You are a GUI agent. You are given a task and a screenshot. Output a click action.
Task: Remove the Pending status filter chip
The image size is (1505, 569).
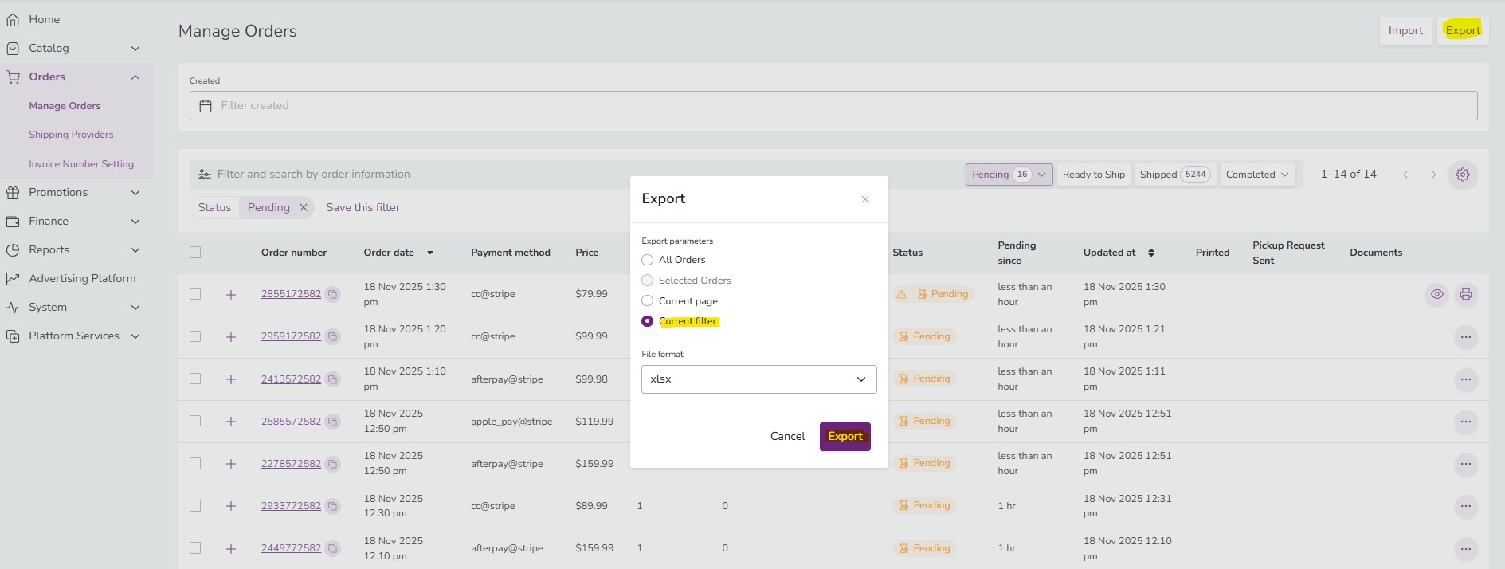[x=304, y=207]
